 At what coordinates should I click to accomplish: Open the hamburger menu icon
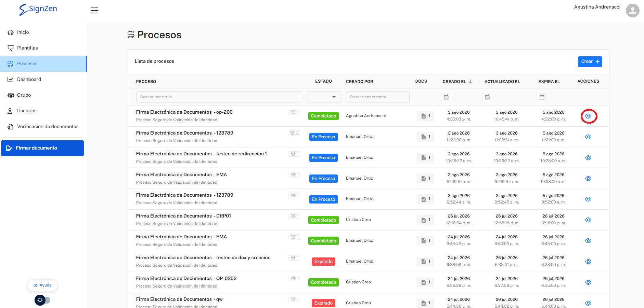click(x=95, y=11)
